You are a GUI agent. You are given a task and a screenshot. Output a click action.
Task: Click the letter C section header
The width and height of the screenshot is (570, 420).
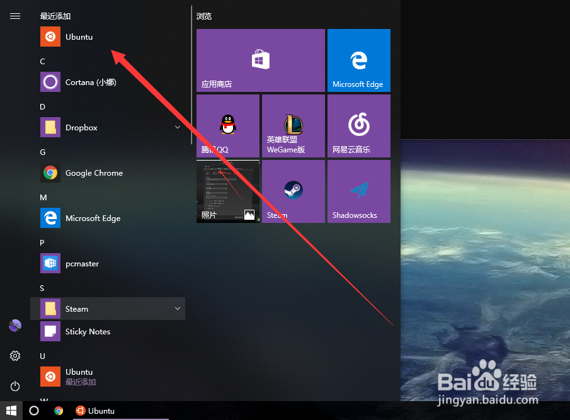43,62
